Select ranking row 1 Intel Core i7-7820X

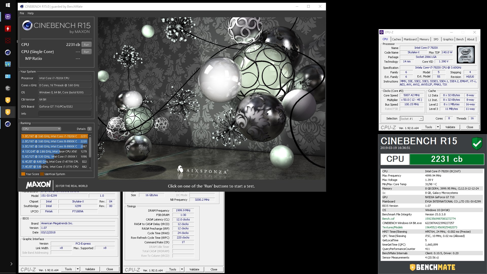point(55,136)
